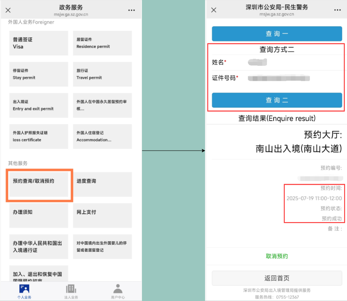Screen dimensions: 347x301
Task: Select 旅行证 Travel permit tile
Action: click(x=103, y=74)
